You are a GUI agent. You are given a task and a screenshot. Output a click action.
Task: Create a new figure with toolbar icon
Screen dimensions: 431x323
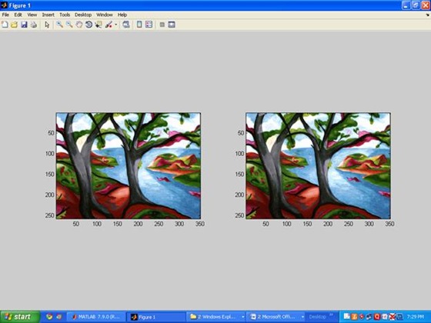tap(5, 25)
